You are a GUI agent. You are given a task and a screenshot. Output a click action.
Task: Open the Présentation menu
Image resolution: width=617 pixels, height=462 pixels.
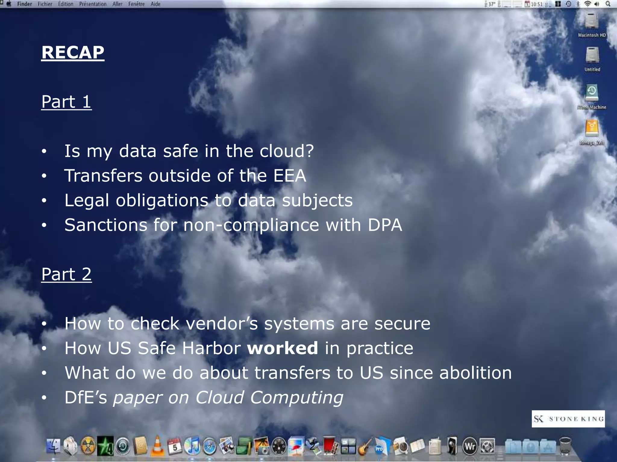tap(93, 4)
